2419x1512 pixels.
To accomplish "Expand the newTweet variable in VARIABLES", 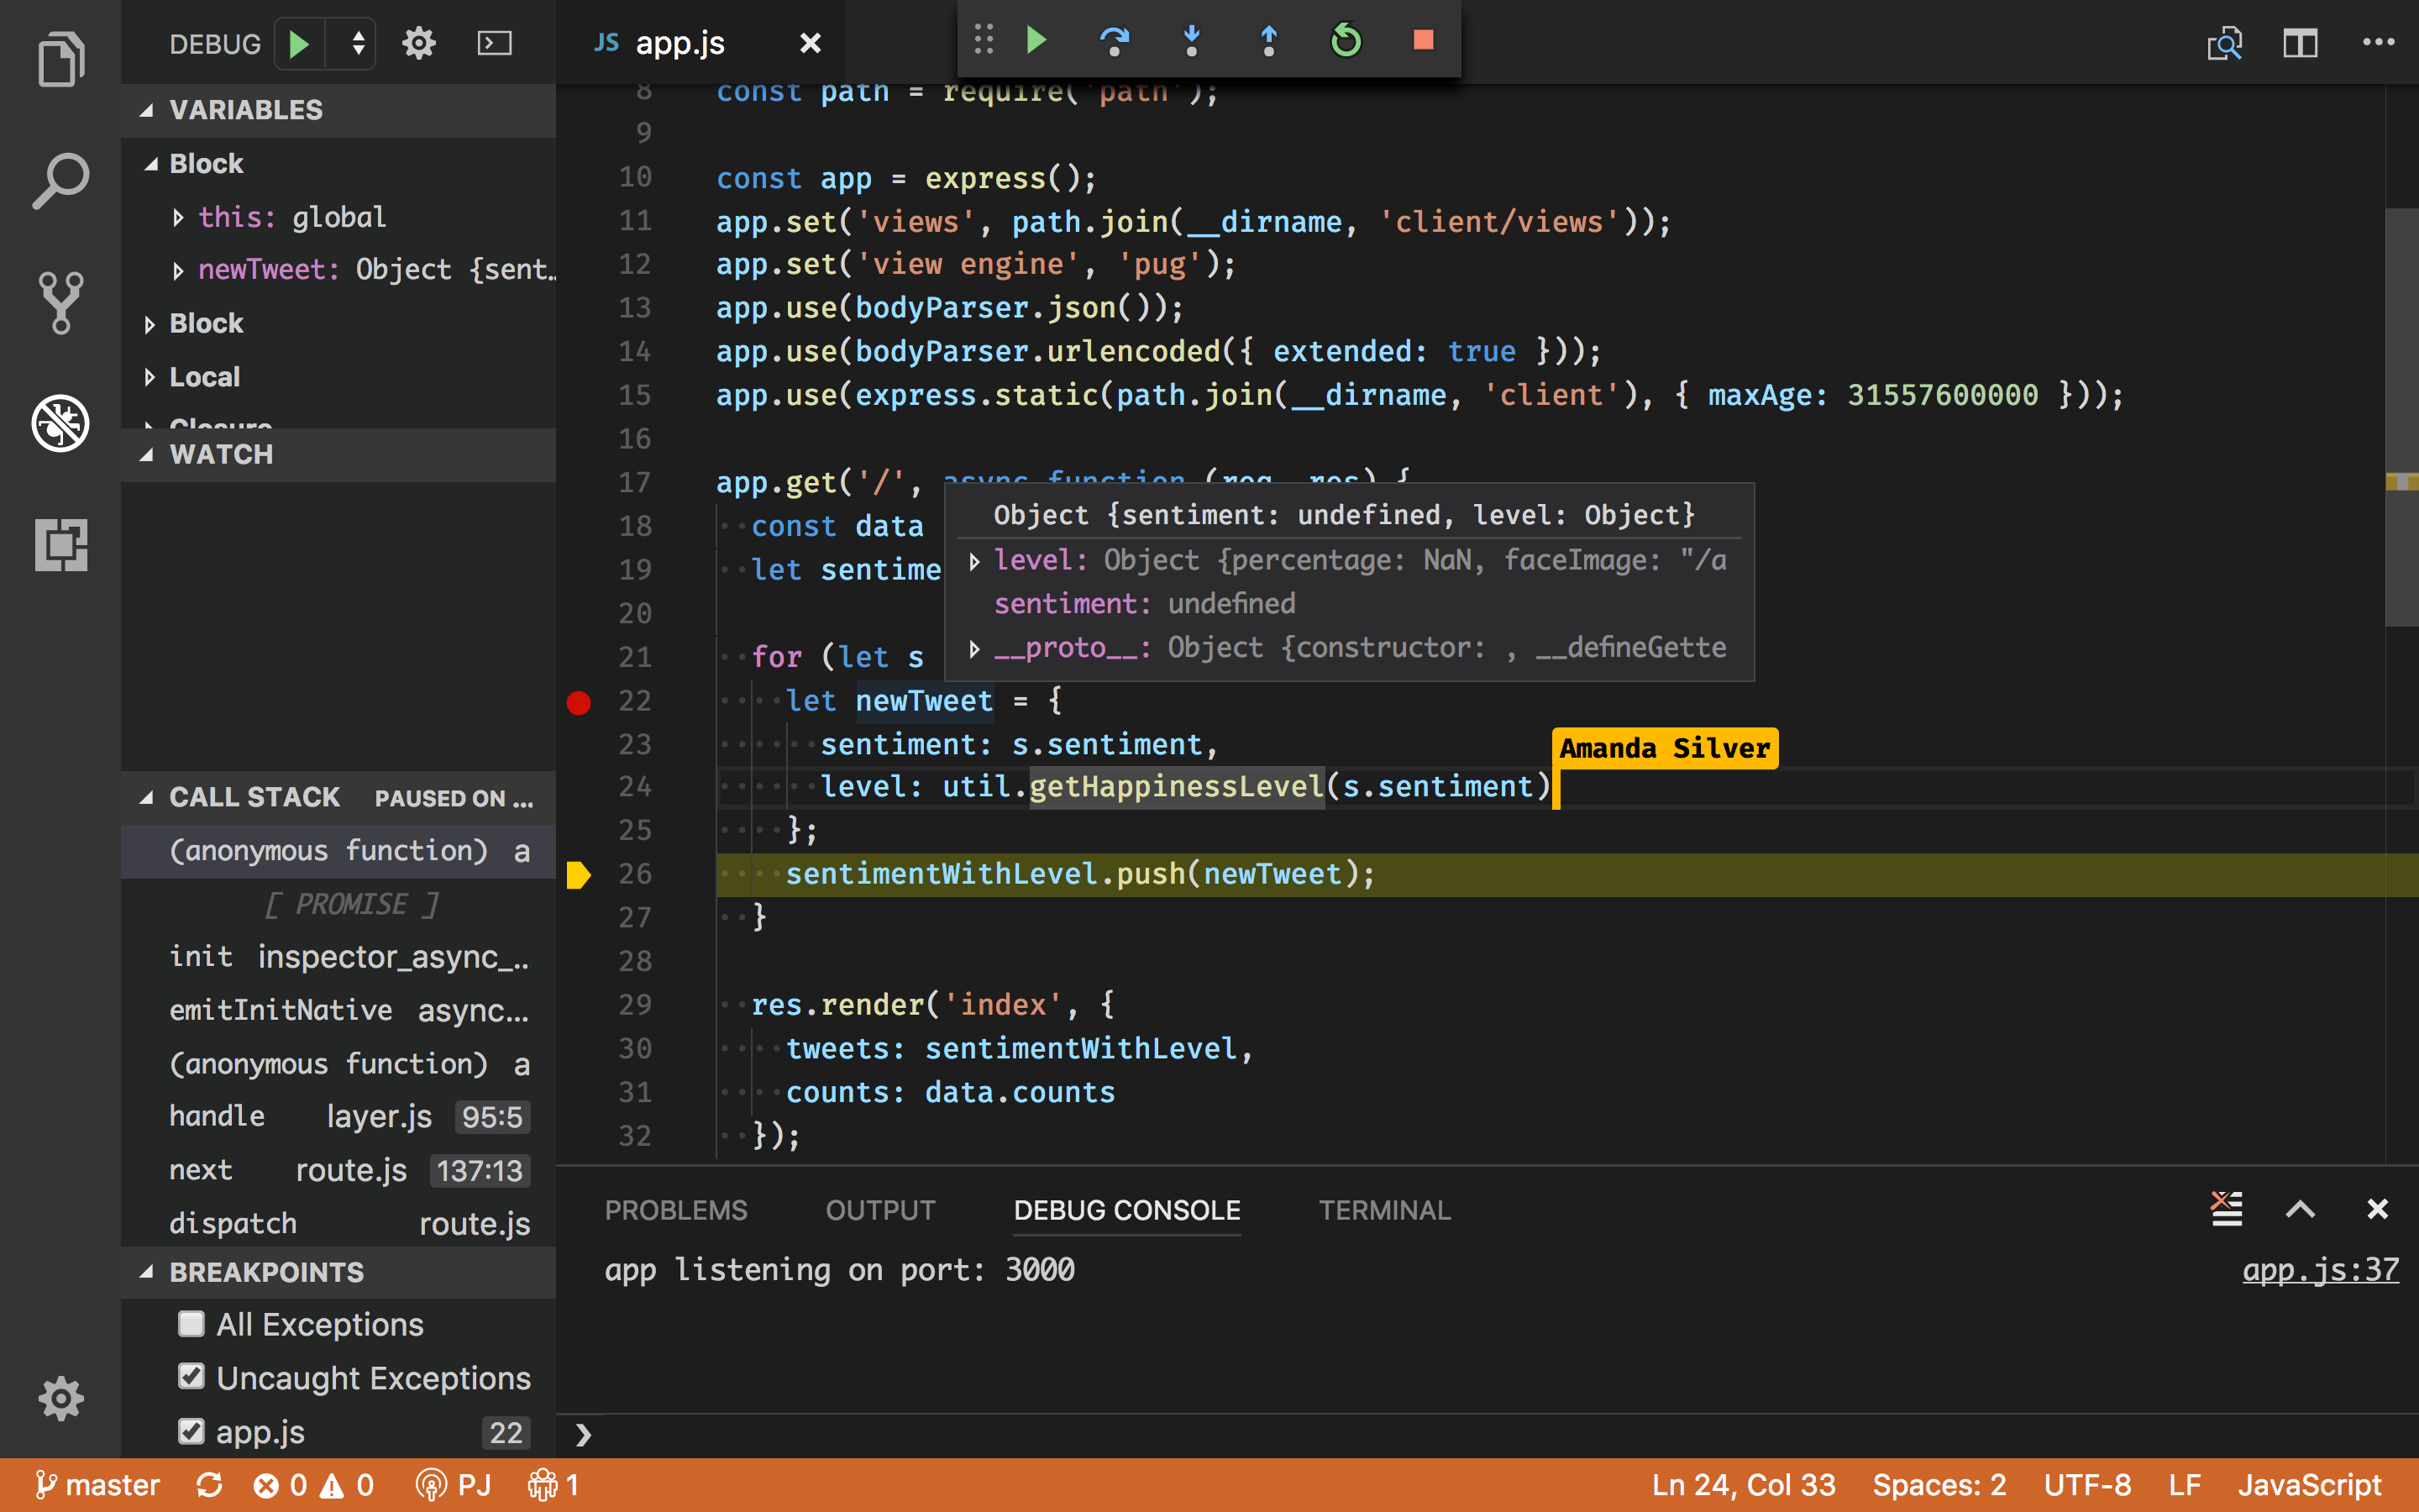I will (181, 270).
